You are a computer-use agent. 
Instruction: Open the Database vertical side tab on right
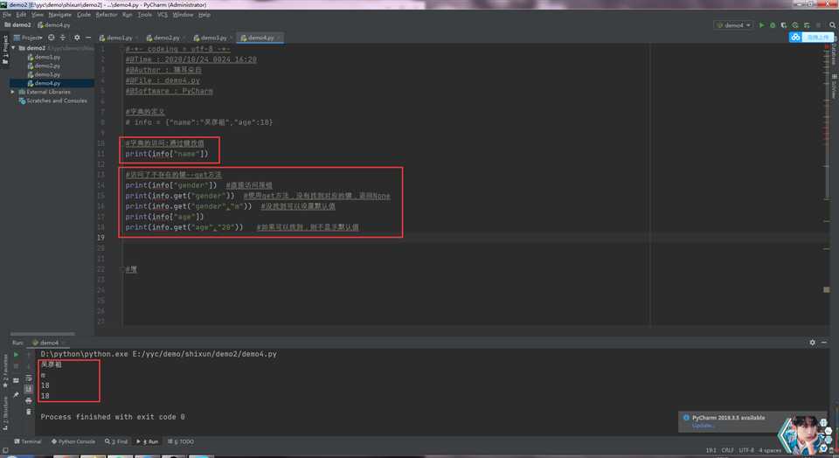[x=834, y=52]
